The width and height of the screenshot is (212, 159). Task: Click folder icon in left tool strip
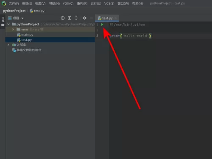3,25
